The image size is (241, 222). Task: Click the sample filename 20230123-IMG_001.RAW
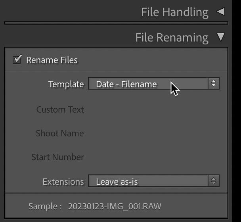(115, 206)
